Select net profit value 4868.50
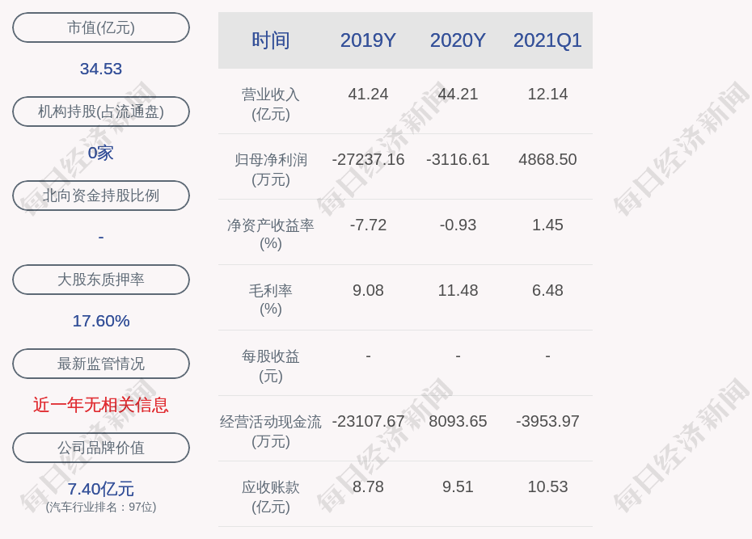 point(547,159)
